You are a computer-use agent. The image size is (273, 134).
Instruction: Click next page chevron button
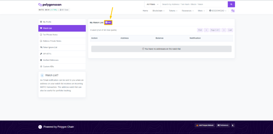[224, 30]
